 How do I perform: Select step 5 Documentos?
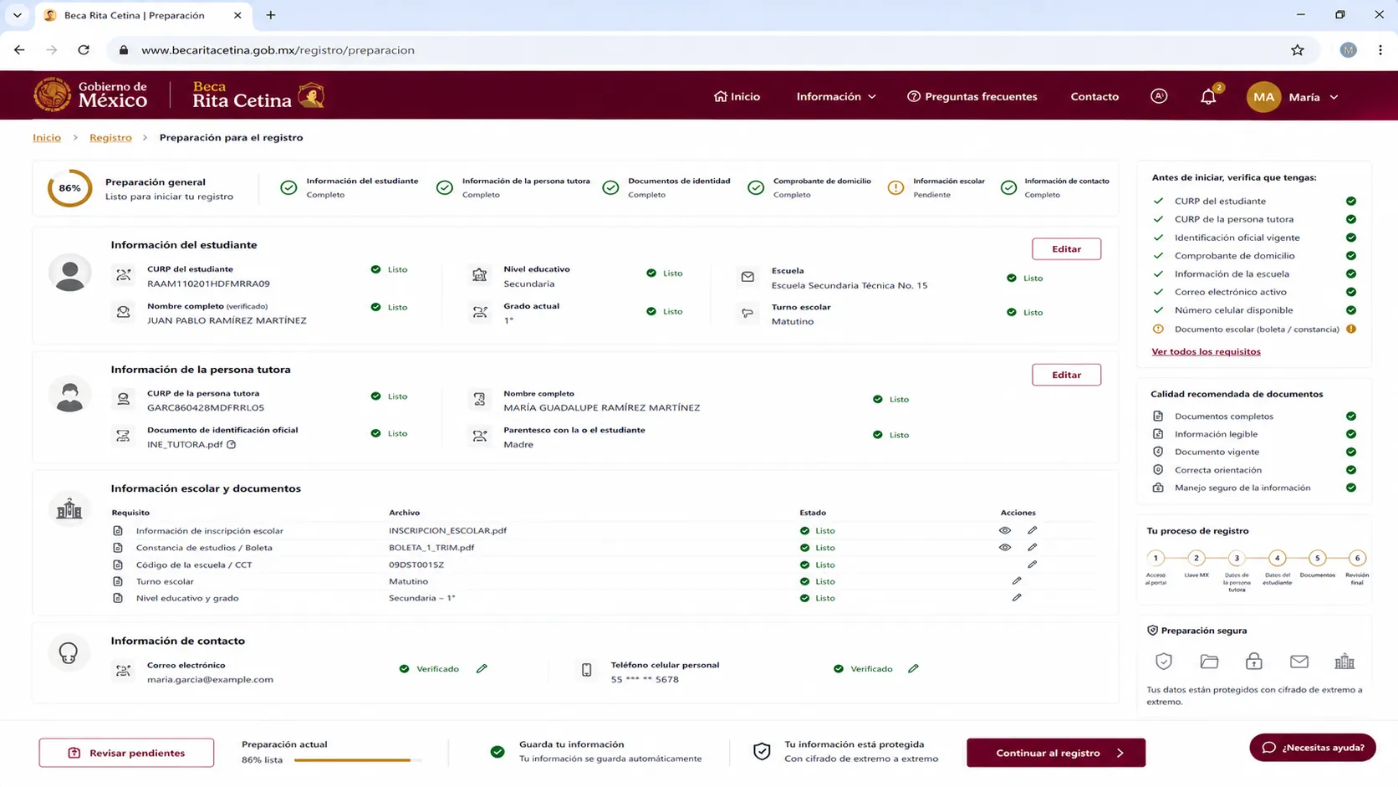pyautogui.click(x=1317, y=558)
